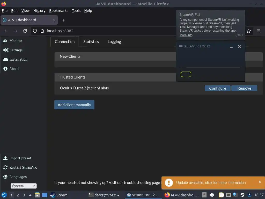Click Add client manually button
Screen dimensions: 265x199
pyautogui.click(x=74, y=105)
